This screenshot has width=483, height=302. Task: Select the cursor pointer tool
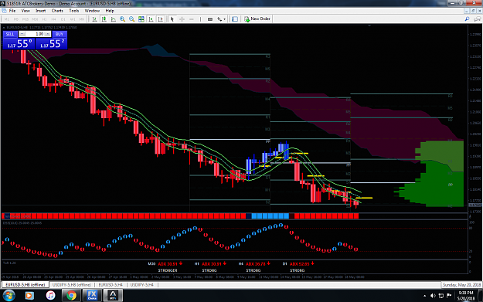pos(172,19)
